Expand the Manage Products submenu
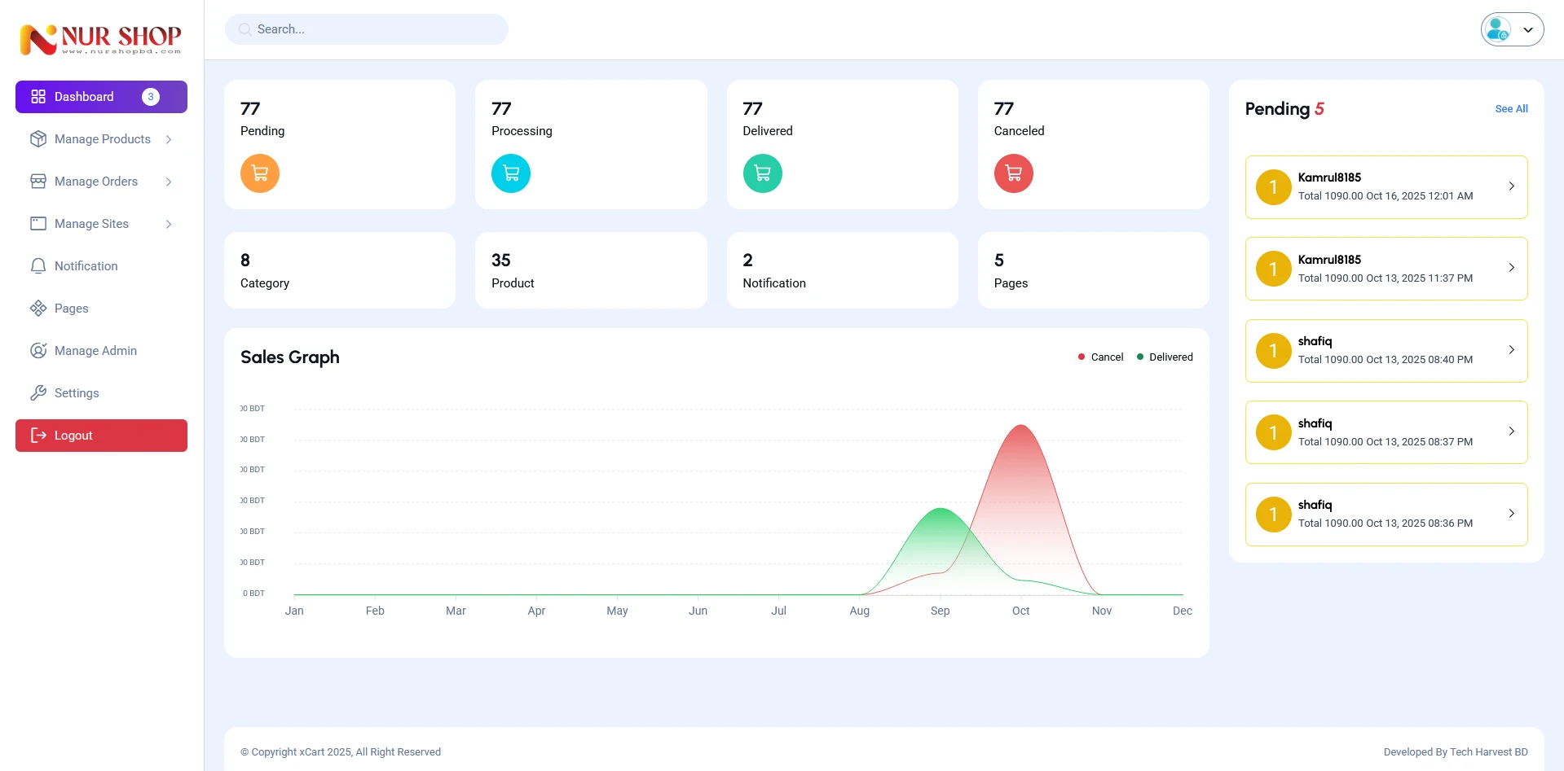Viewport: 1564px width, 771px height. tap(101, 139)
